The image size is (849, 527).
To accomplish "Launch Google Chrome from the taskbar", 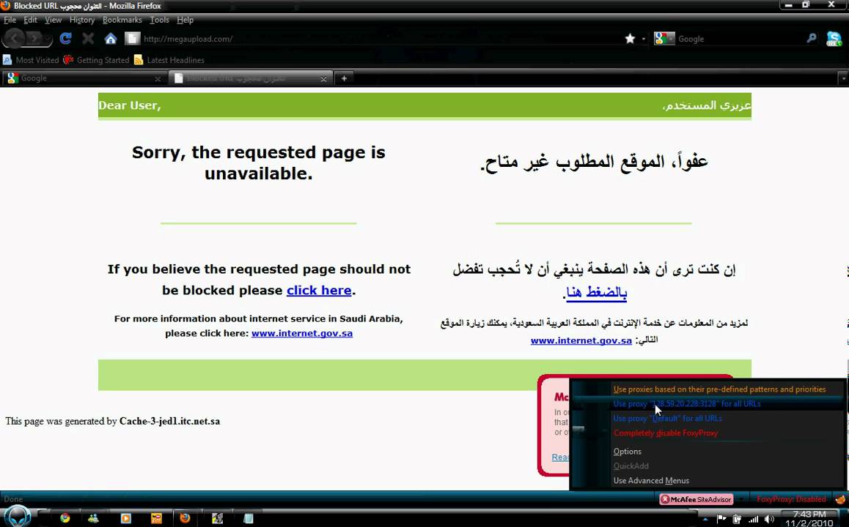I will pyautogui.click(x=65, y=518).
